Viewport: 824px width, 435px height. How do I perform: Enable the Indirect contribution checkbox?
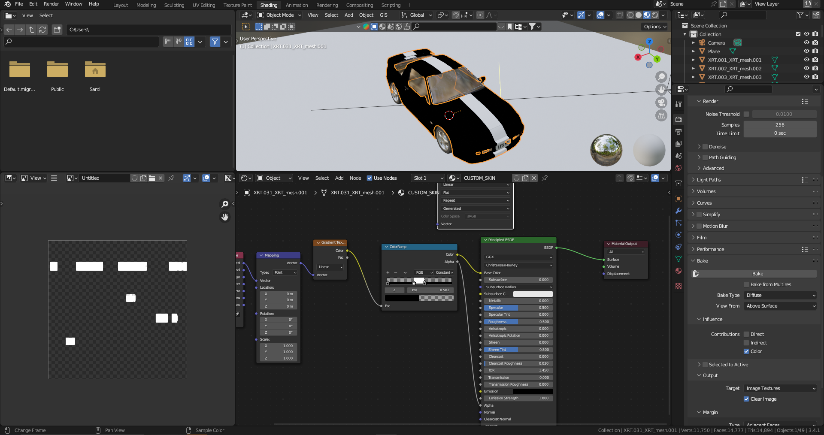[x=746, y=343]
